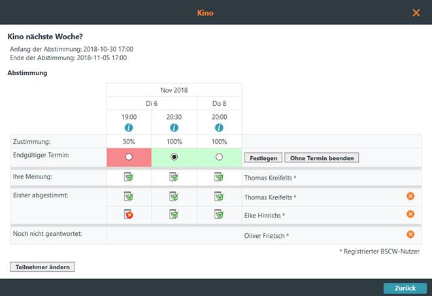Click Elke Hinrichs' approval icon for 20:00
Image resolution: width=432 pixels, height=296 pixels.
[219, 214]
